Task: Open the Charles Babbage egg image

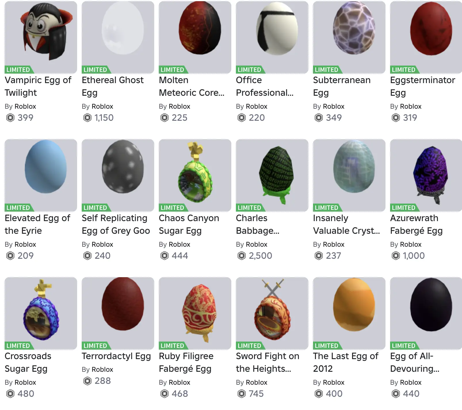Action: [x=272, y=175]
